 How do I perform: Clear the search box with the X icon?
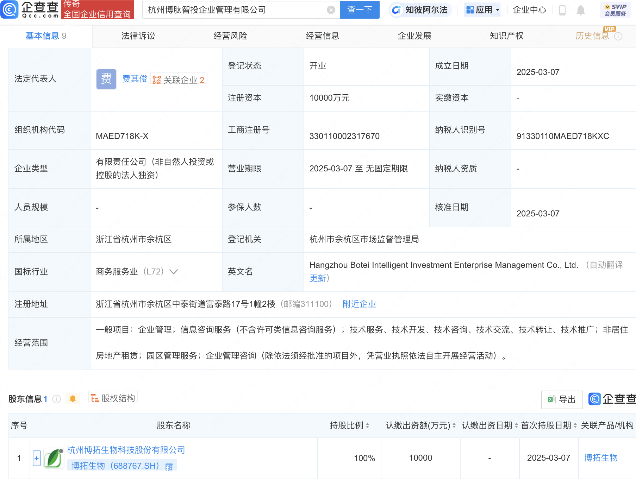coord(331,10)
